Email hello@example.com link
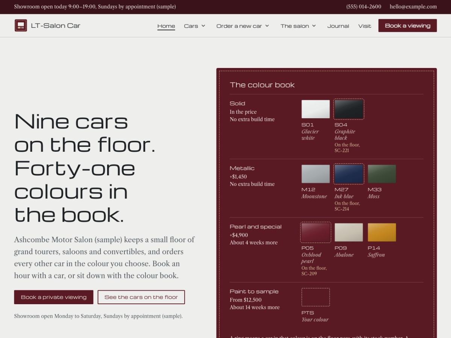The width and height of the screenshot is (451, 338). coord(413,7)
